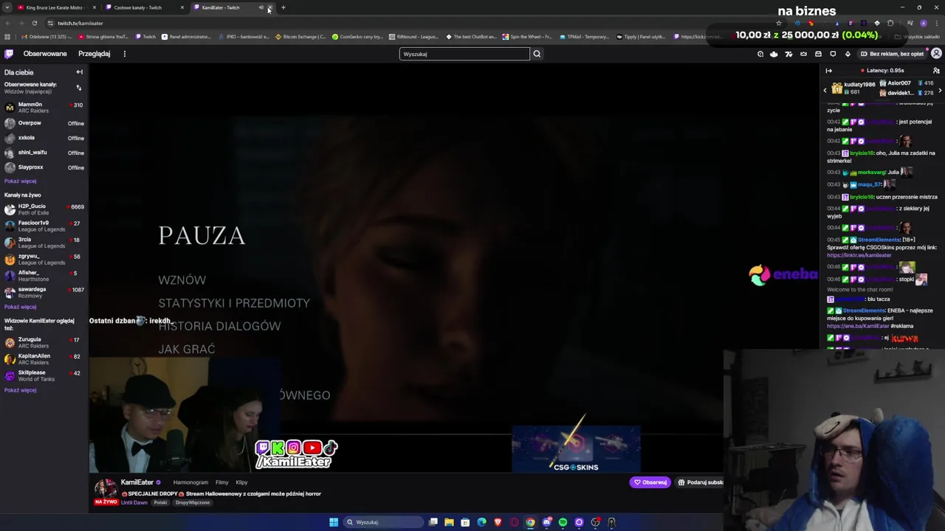Viewport: 945px width, 531px height.
Task: Click the search magnifier button
Action: tap(537, 54)
